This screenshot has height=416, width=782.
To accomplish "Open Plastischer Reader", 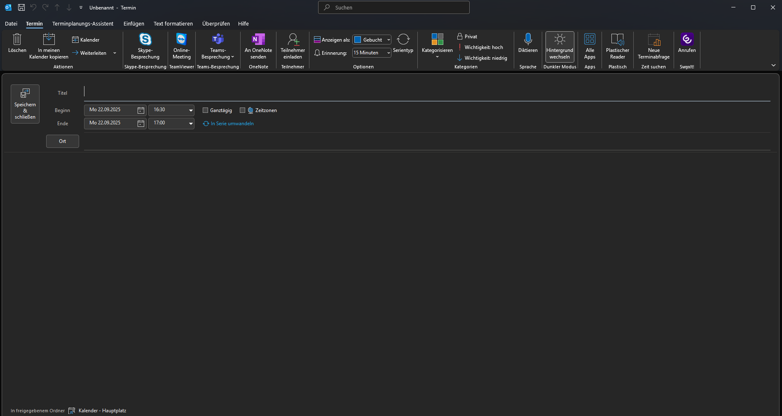I will click(617, 40).
